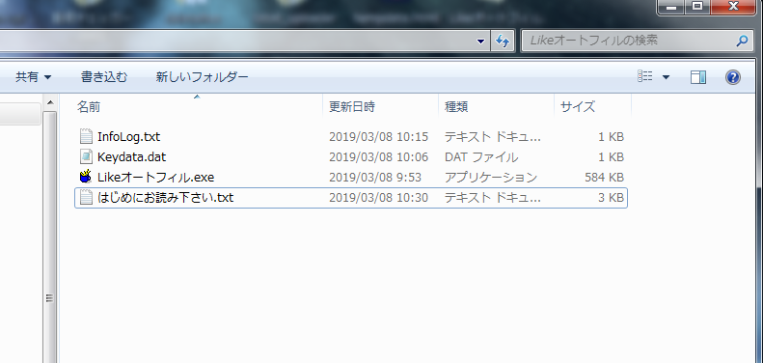Select the Likeオートフィル.exe file name
Viewport: 763px width, 363px height.
coord(155,177)
